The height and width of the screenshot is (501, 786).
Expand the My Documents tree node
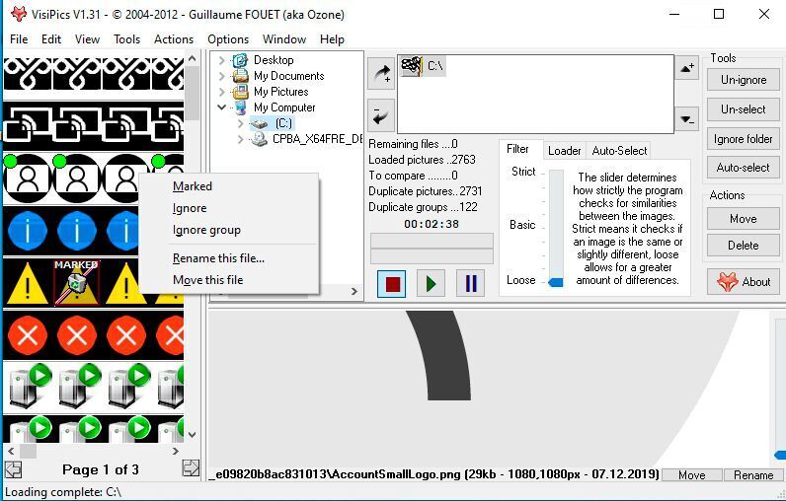(x=221, y=76)
